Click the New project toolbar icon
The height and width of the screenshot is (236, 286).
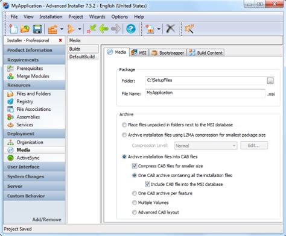[x=13, y=29]
